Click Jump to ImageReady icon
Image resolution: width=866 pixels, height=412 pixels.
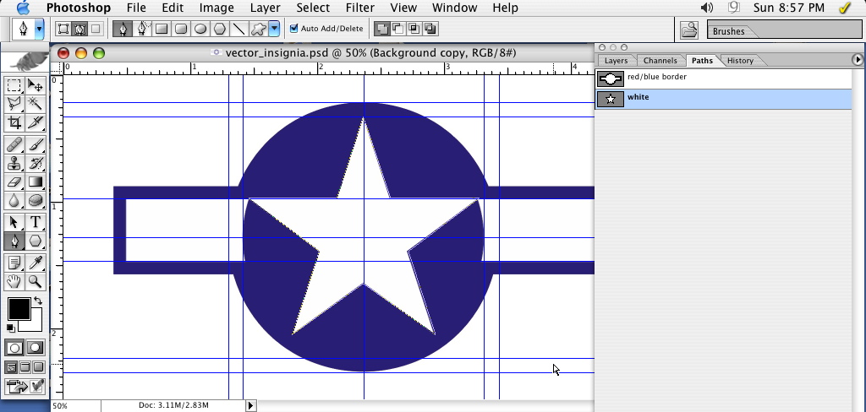coord(25,387)
